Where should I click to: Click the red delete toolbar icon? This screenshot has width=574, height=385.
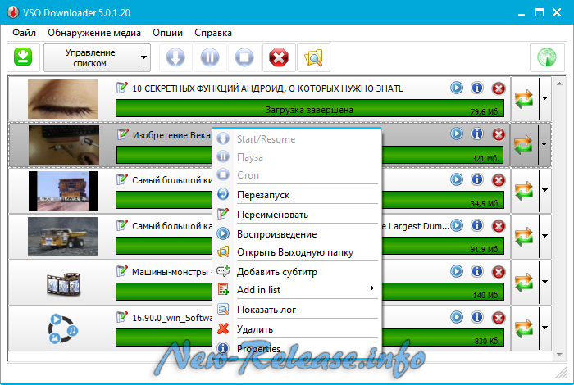coord(279,57)
